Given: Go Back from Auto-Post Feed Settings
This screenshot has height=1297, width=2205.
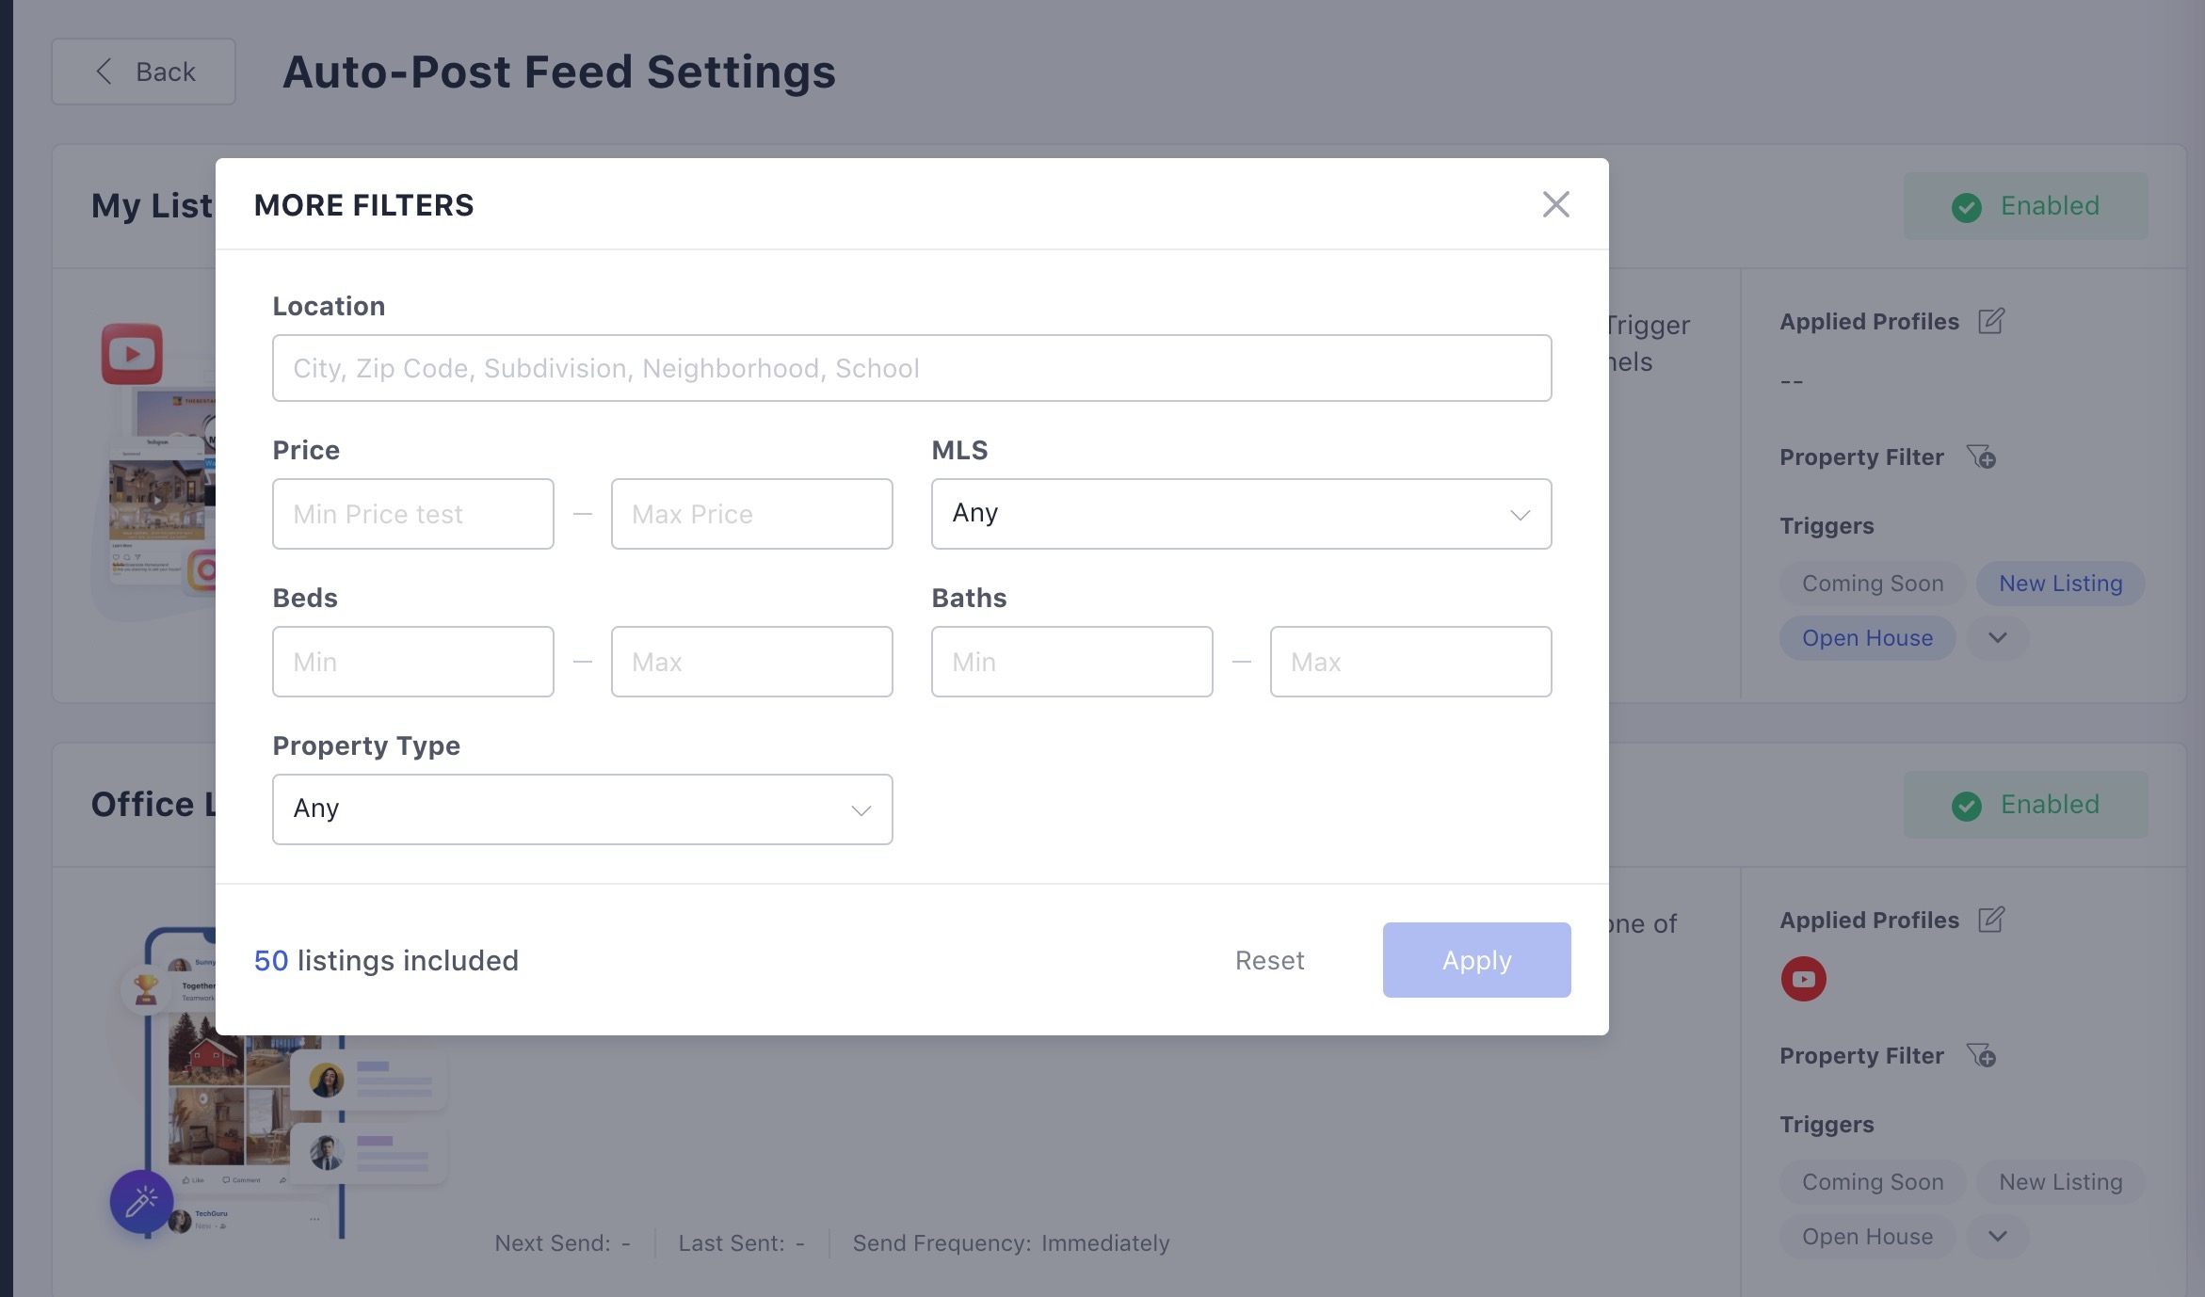Looking at the screenshot, I should (x=143, y=72).
